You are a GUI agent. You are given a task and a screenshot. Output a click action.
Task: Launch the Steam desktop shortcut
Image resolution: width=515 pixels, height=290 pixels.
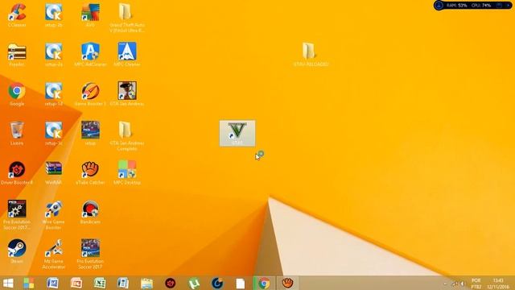[17, 251]
